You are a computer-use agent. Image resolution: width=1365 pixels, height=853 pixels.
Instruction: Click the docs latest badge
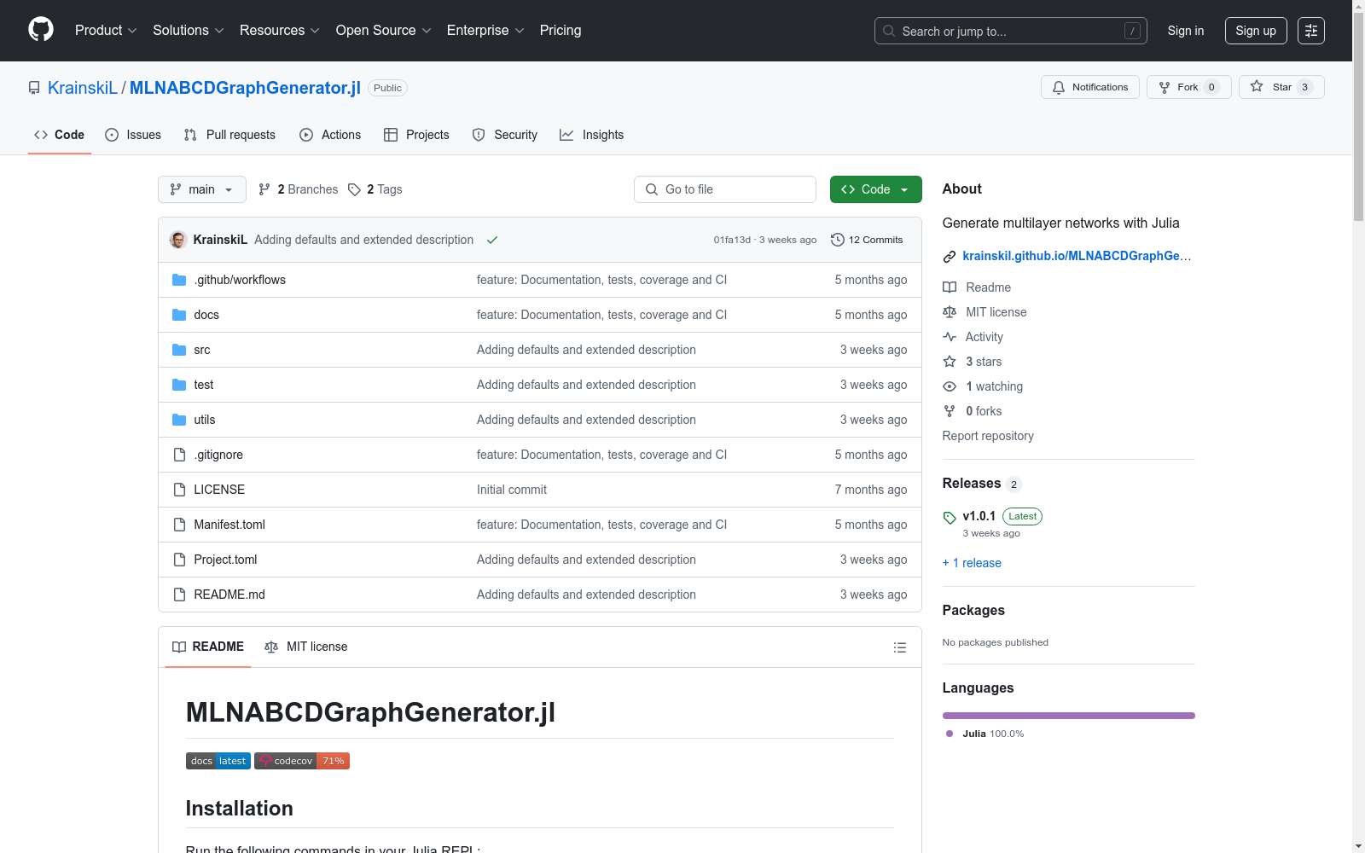218,761
